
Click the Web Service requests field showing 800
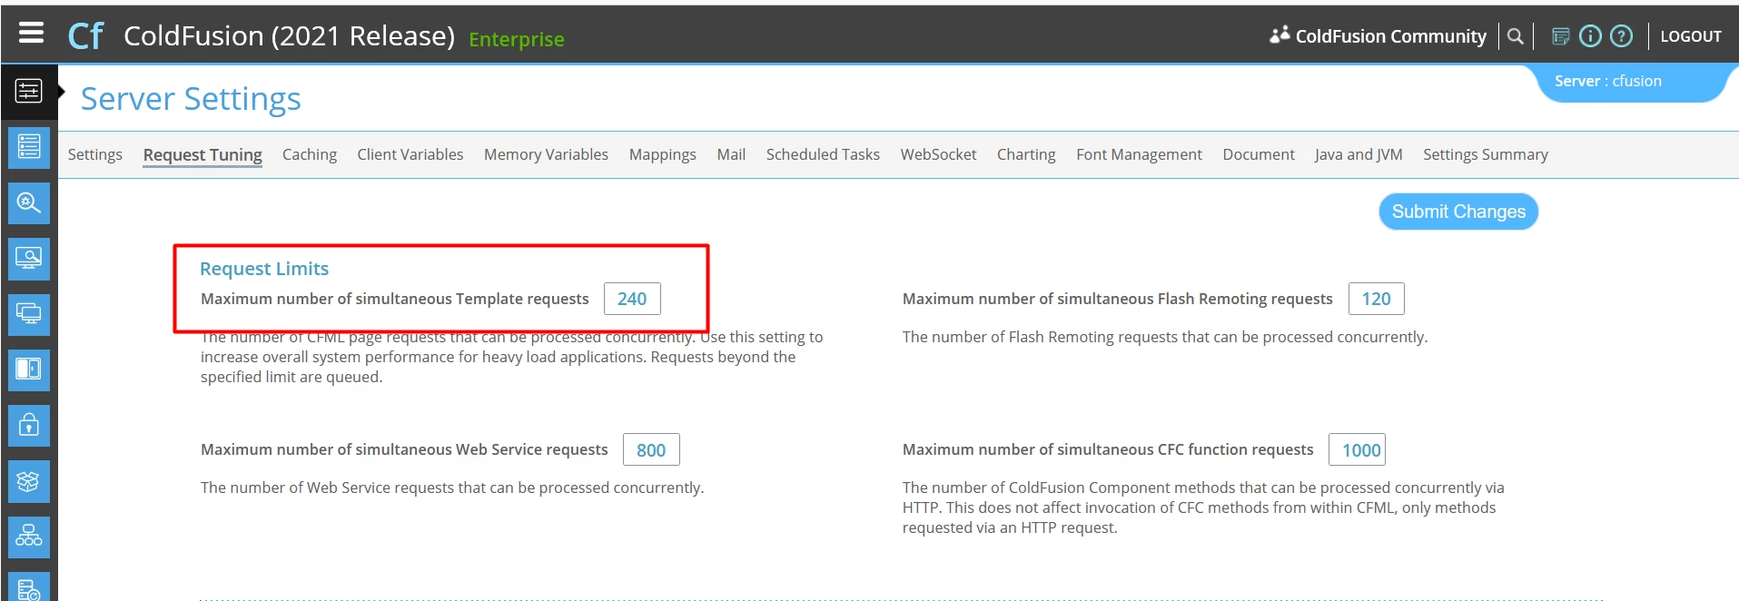pyautogui.click(x=651, y=449)
